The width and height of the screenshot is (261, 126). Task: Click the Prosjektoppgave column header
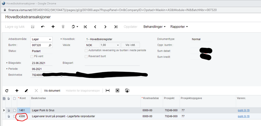pyautogui.click(x=208, y=101)
